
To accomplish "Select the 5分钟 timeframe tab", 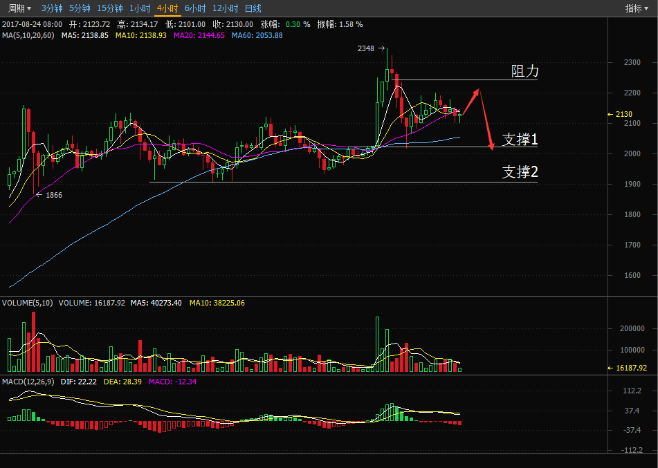I will point(80,8).
